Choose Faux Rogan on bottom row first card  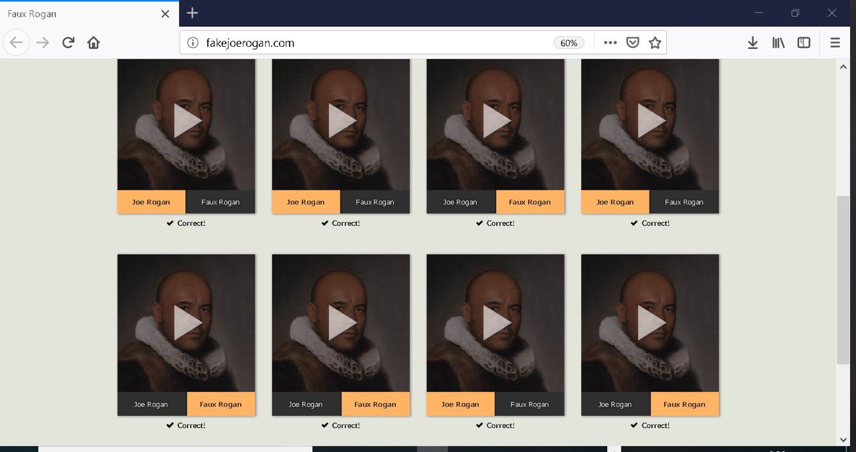221,404
